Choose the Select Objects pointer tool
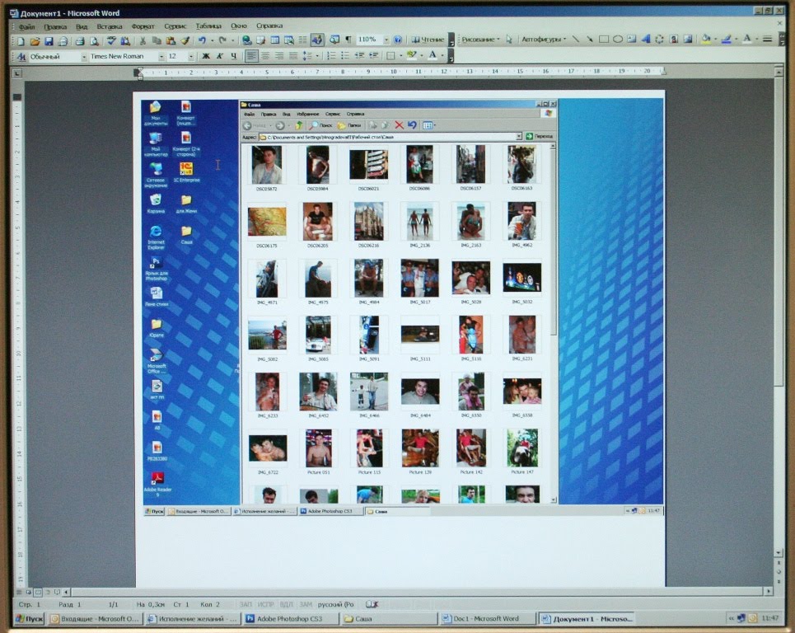The width and height of the screenshot is (795, 633). (x=509, y=39)
